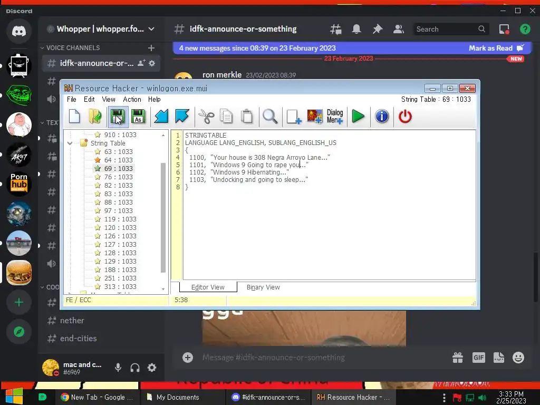Select tree item 188 : 1033
This screenshot has height=405, width=540.
(120, 270)
